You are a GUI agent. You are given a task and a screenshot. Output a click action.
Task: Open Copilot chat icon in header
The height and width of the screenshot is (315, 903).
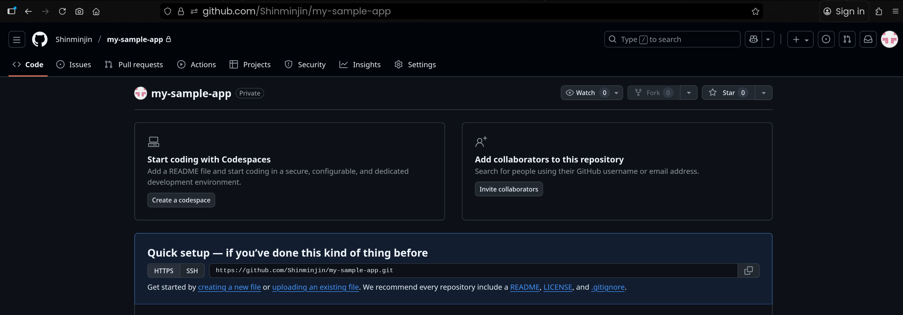(x=754, y=39)
